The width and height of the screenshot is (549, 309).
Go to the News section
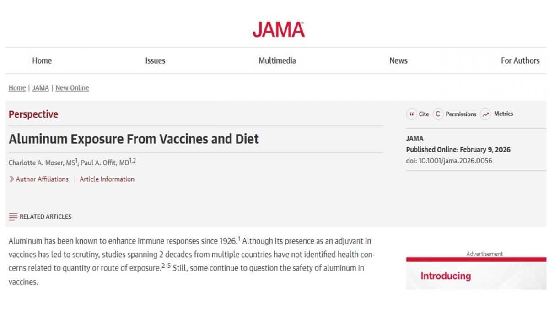(x=398, y=60)
